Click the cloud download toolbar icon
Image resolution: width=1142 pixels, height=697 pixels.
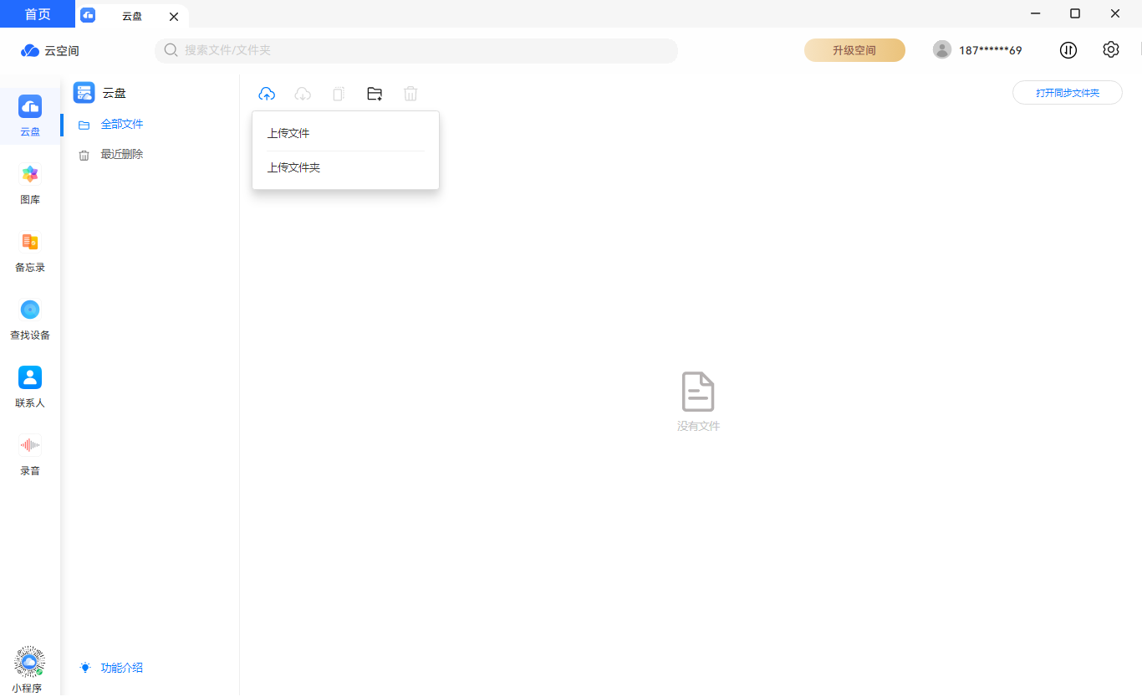coord(303,94)
